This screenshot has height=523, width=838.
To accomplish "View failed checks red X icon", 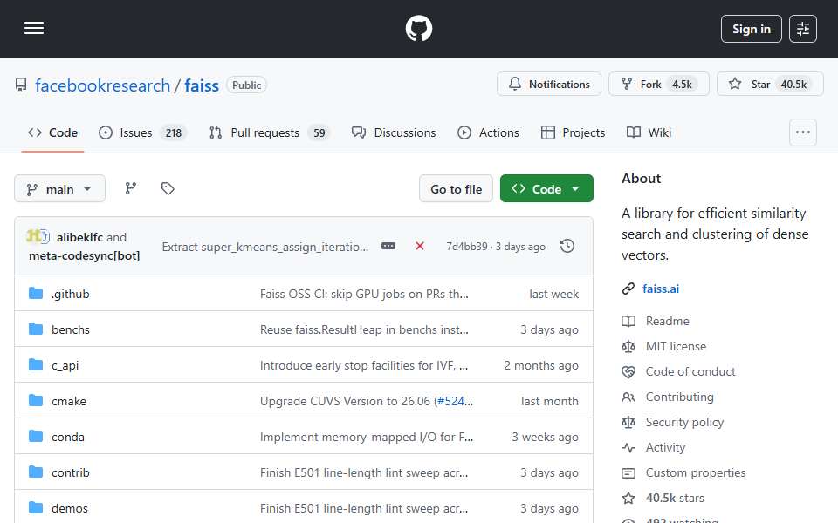I will pos(420,246).
